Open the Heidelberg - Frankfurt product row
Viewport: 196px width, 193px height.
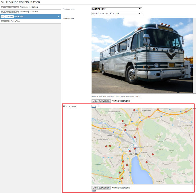tap(31, 12)
